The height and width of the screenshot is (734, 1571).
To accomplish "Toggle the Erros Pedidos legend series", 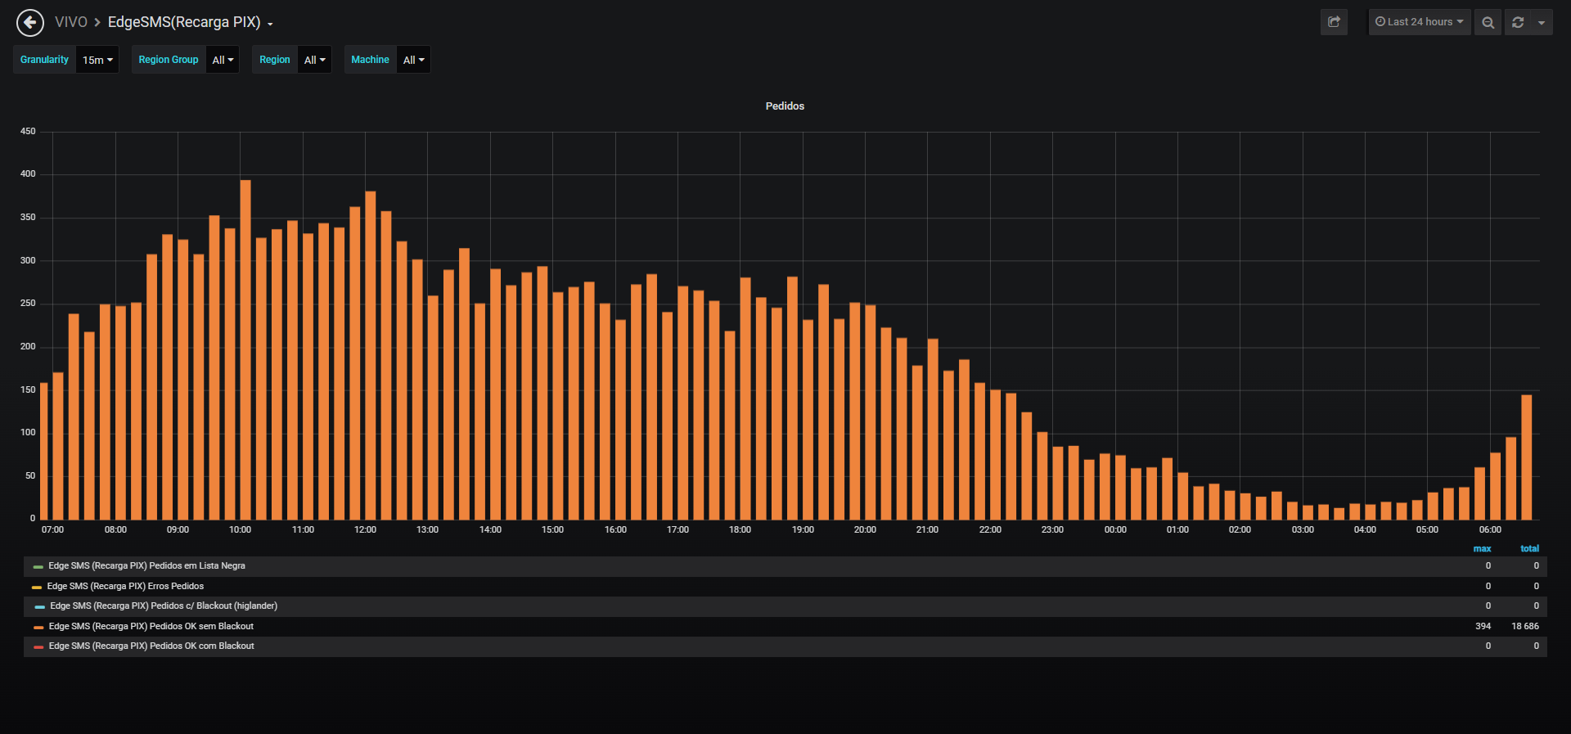I will point(125,586).
